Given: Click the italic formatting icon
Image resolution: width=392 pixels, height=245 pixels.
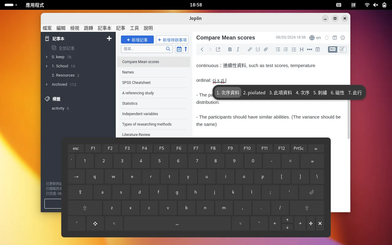Looking at the screenshot, I should click(238, 49).
